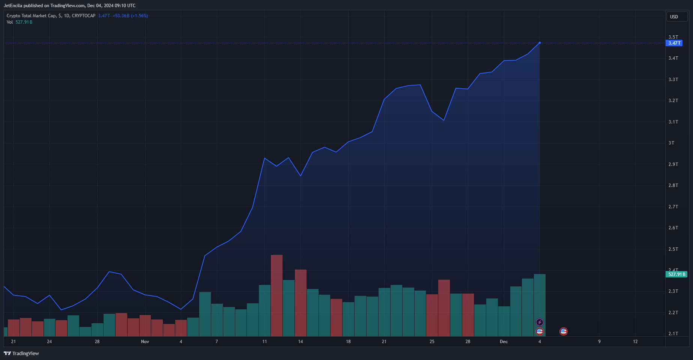693x360 pixels.
Task: Click the 7 date label on the time axis
Action: pos(216,342)
